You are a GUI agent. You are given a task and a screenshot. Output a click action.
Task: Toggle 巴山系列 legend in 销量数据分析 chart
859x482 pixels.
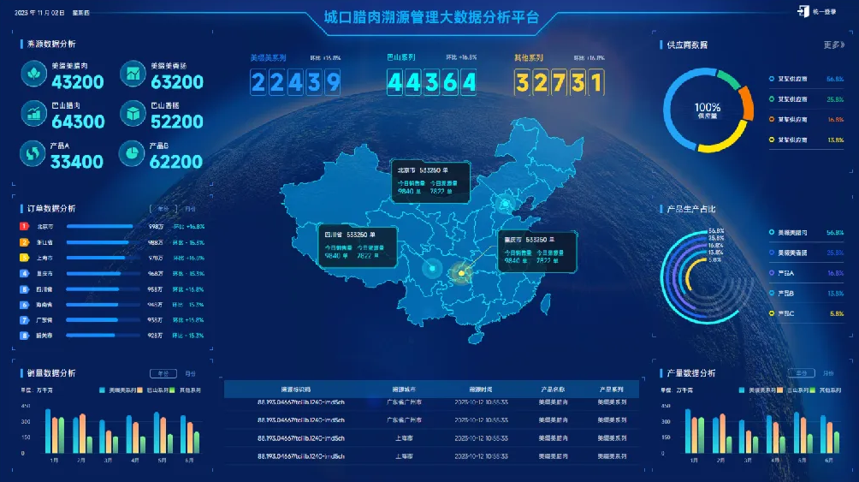(x=153, y=390)
